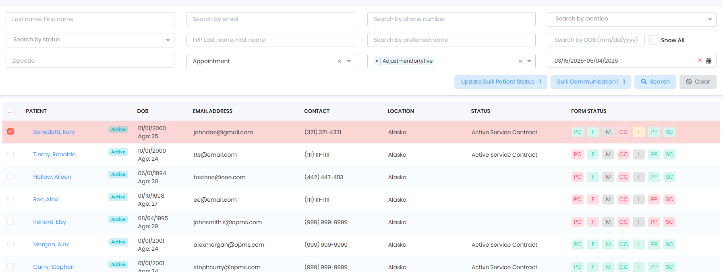Viewport: 723px width, 272px height.
Task: Click PC form badge for Renard, Elsy
Action: tap(578, 222)
